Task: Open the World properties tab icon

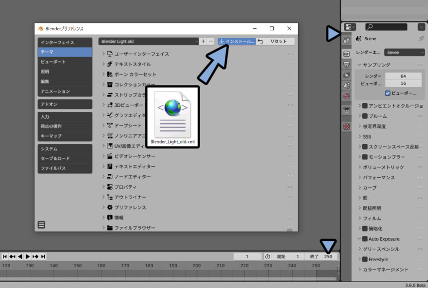Action: click(347, 96)
